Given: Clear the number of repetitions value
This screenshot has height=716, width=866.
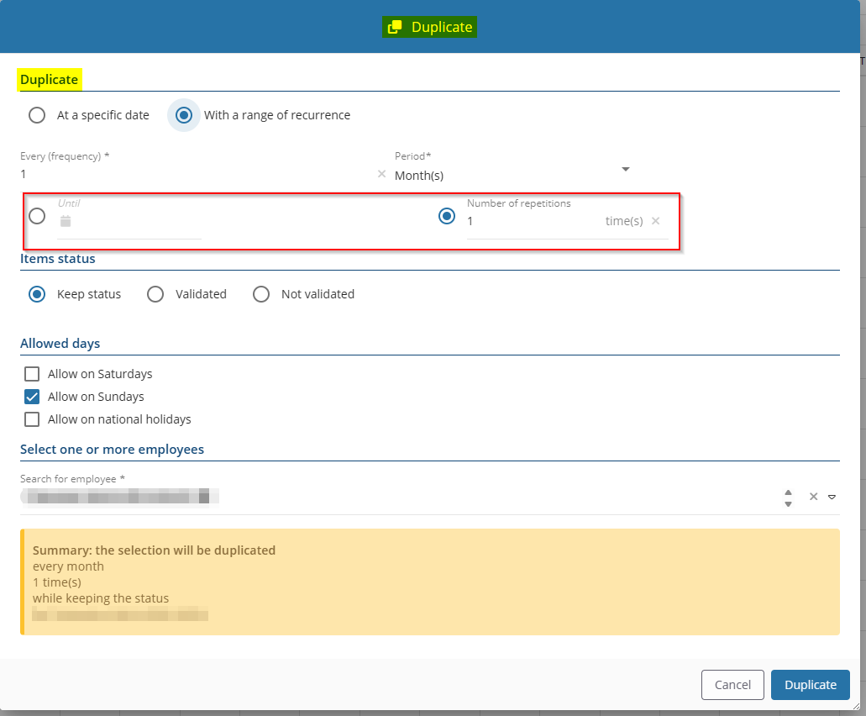Looking at the screenshot, I should tap(656, 221).
